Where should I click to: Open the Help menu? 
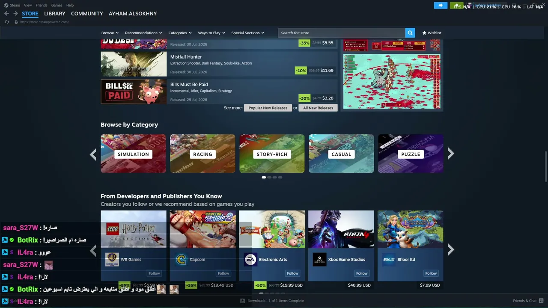click(x=70, y=5)
